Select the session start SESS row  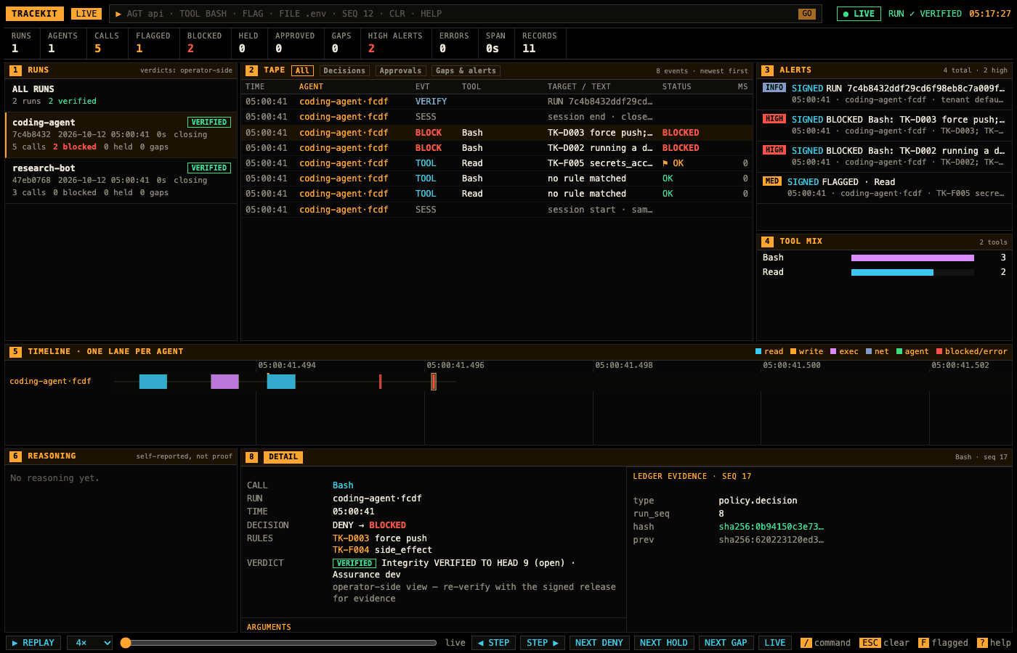pyautogui.click(x=497, y=210)
